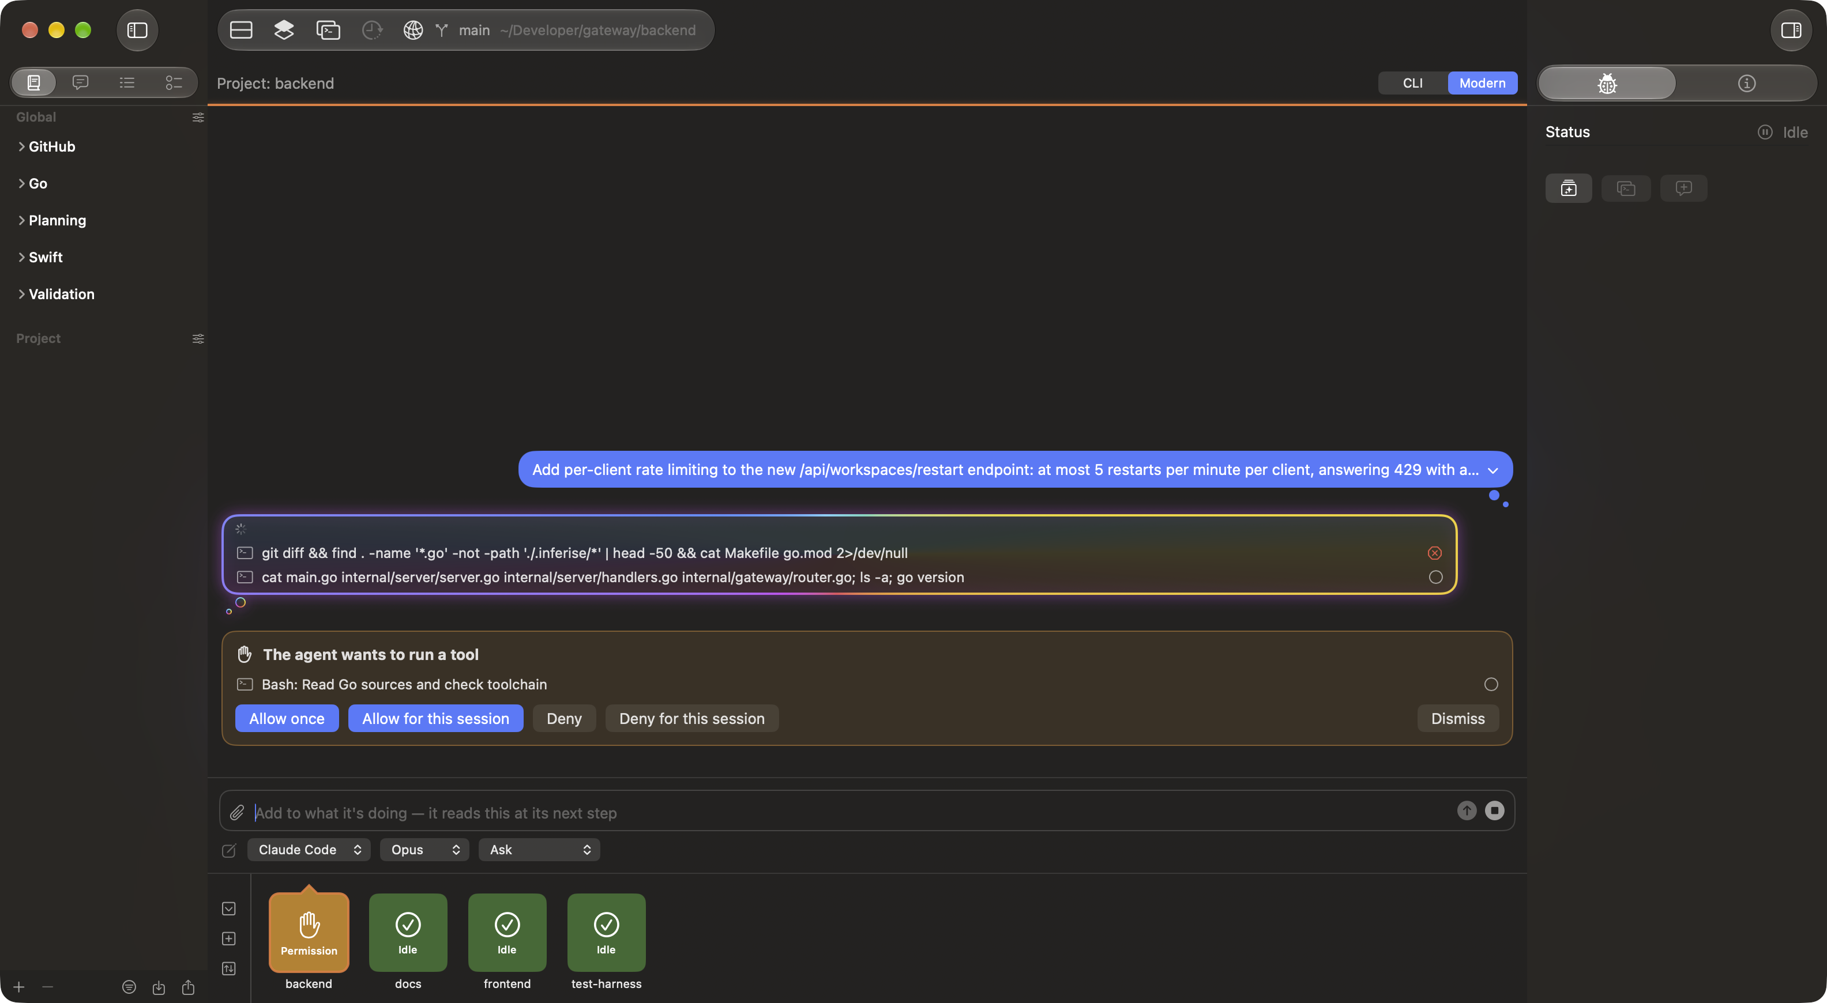Click Allow for this session
Viewport: 1827px width, 1003px height.
(x=435, y=719)
